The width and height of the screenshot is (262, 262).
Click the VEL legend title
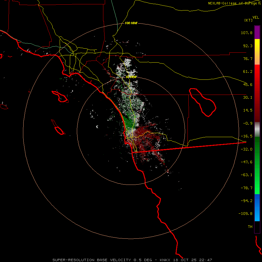tap(256, 17)
